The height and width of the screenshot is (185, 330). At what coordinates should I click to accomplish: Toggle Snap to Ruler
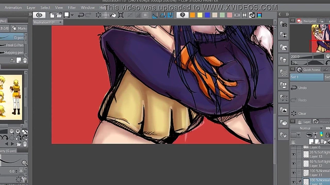point(155,15)
